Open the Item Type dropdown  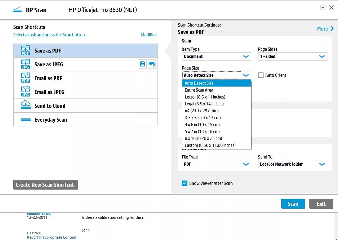(x=246, y=56)
